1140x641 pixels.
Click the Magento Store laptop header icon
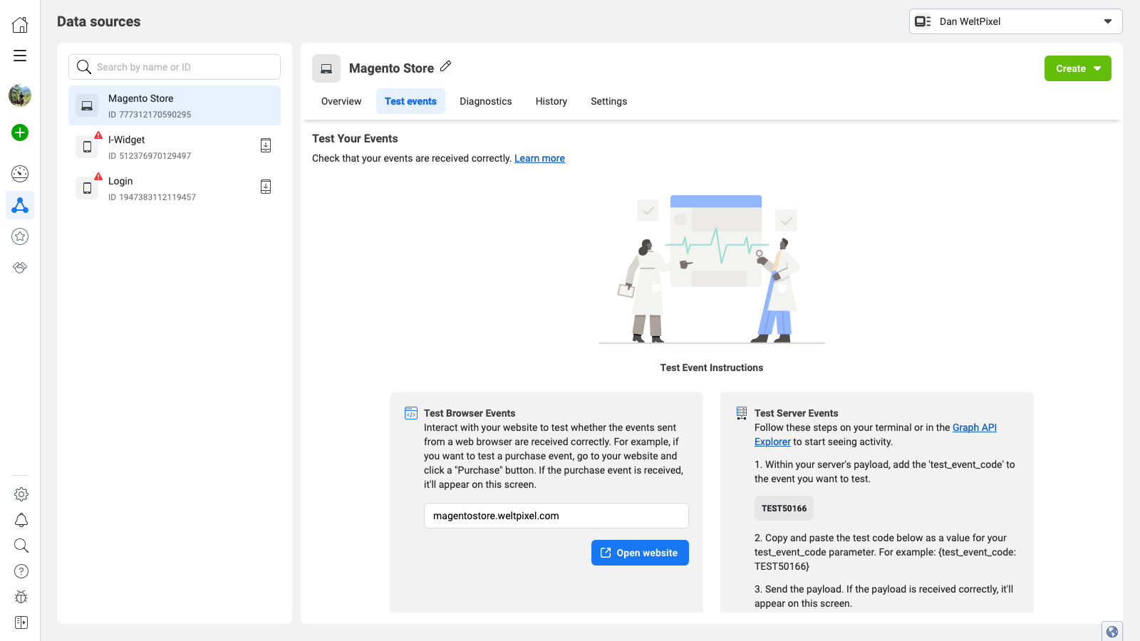click(326, 68)
